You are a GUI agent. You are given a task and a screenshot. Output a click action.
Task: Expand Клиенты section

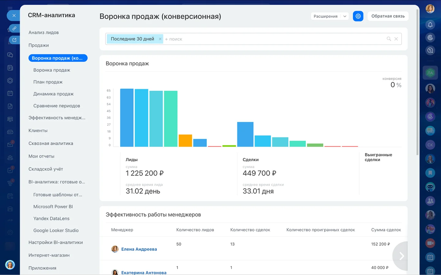[38, 130]
